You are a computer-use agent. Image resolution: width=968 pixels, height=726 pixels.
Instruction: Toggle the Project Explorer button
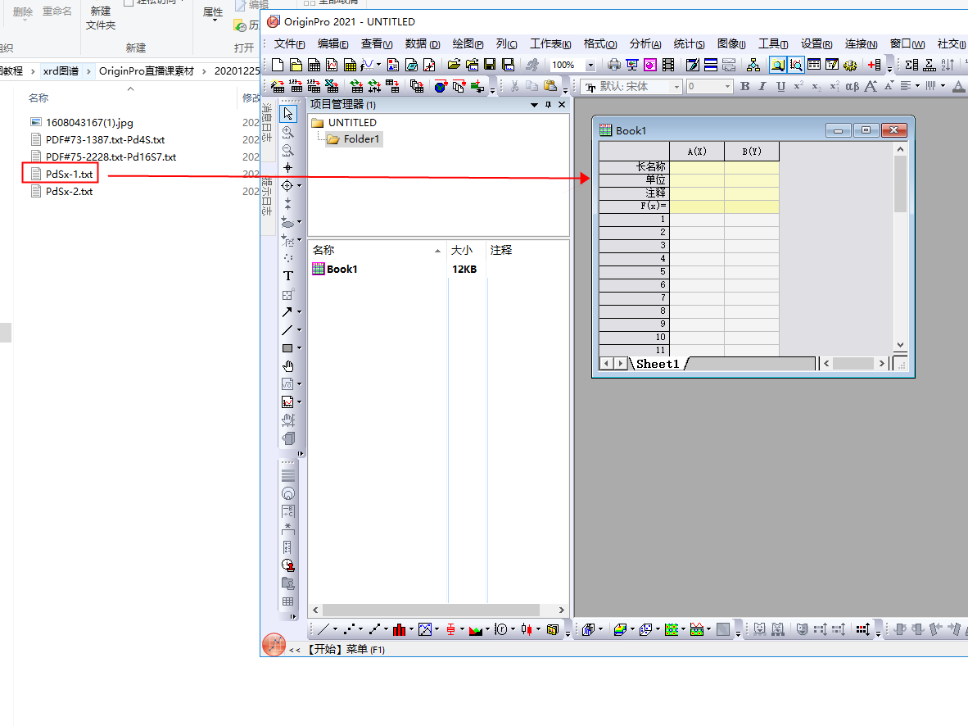point(777,65)
